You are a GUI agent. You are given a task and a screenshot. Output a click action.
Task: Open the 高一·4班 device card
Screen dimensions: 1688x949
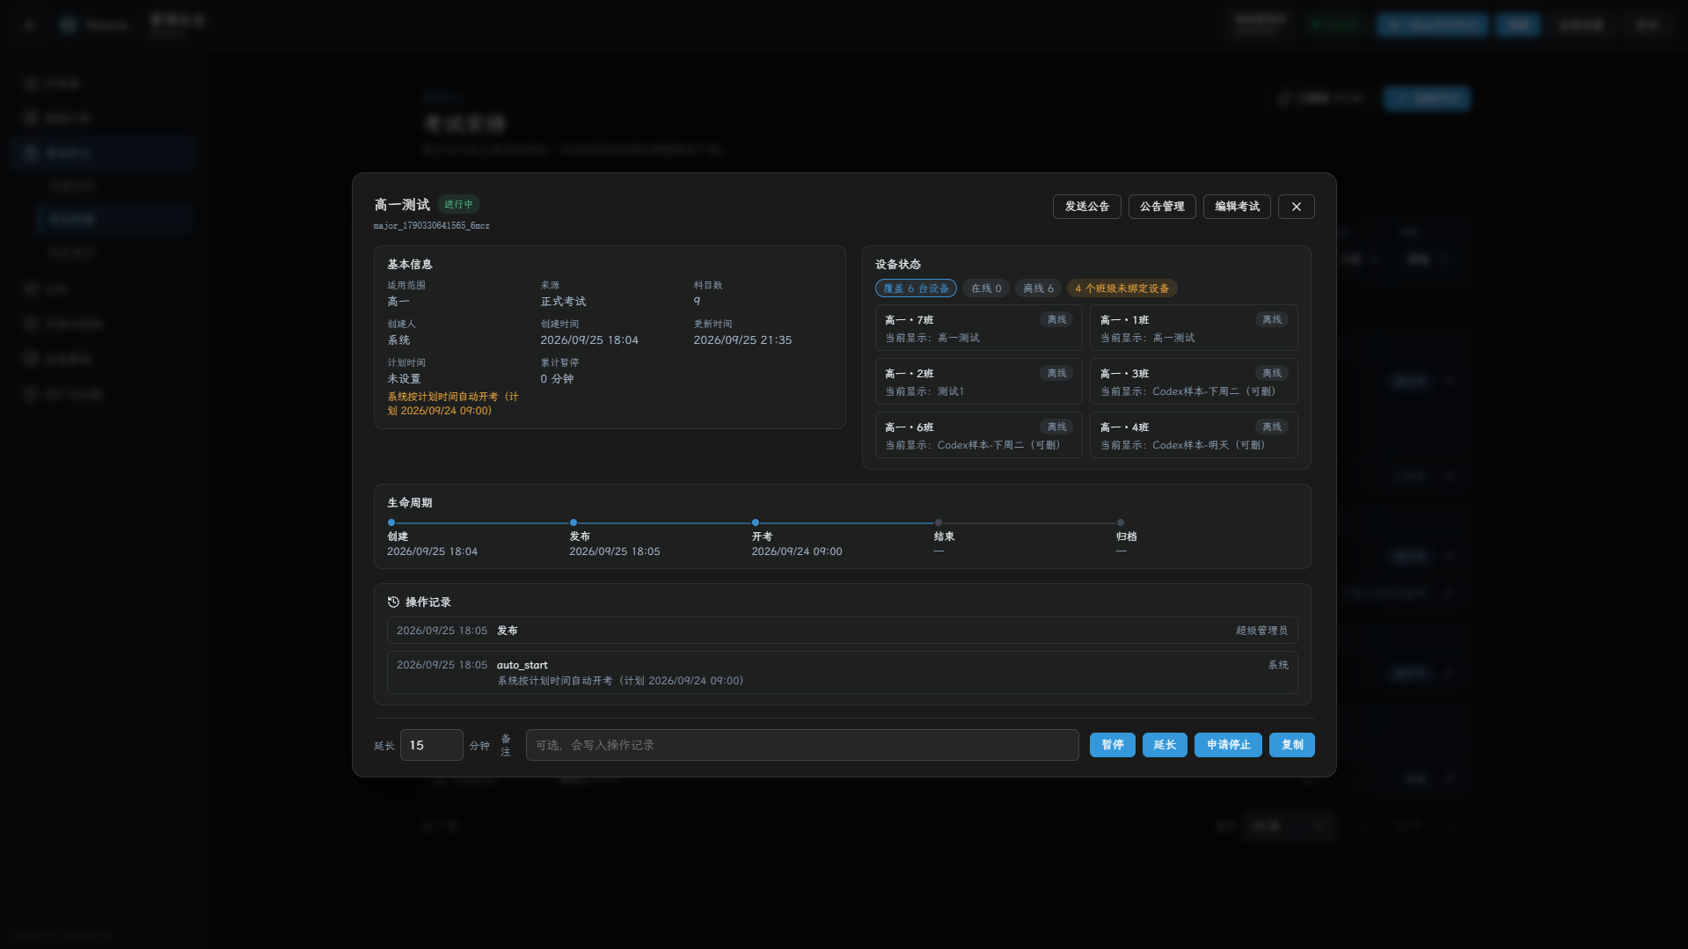coord(1194,435)
